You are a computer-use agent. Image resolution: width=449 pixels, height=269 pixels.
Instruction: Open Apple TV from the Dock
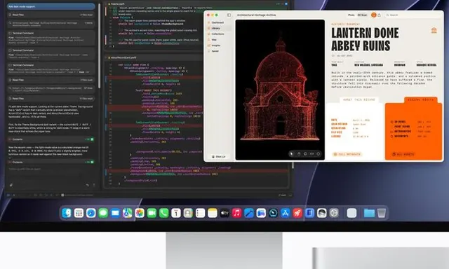coord(224,213)
